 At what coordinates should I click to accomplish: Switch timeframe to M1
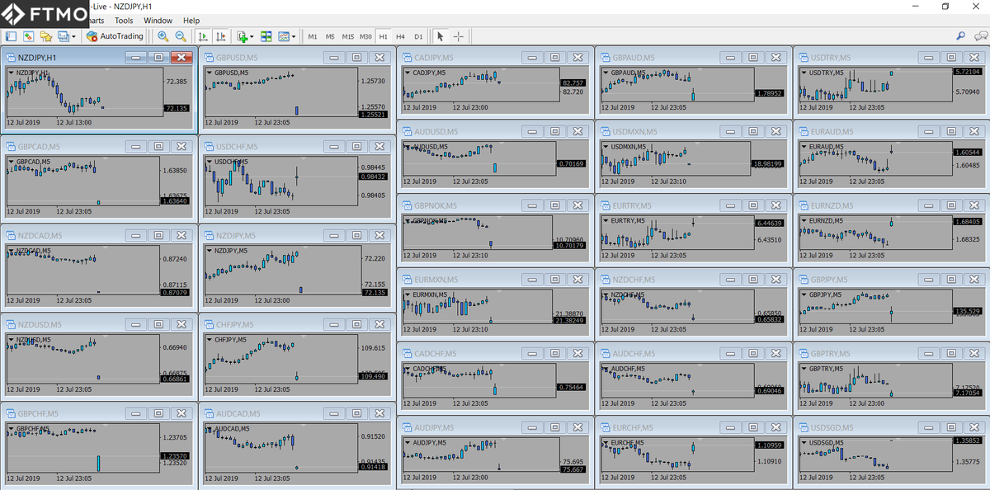[x=313, y=36]
